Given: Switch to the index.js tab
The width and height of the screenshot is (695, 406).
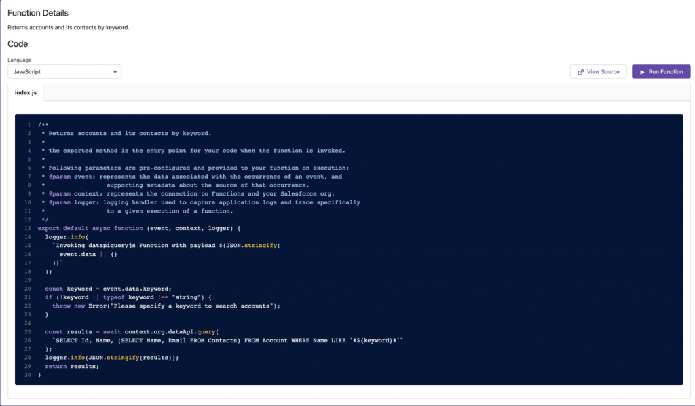Looking at the screenshot, I should tap(26, 92).
